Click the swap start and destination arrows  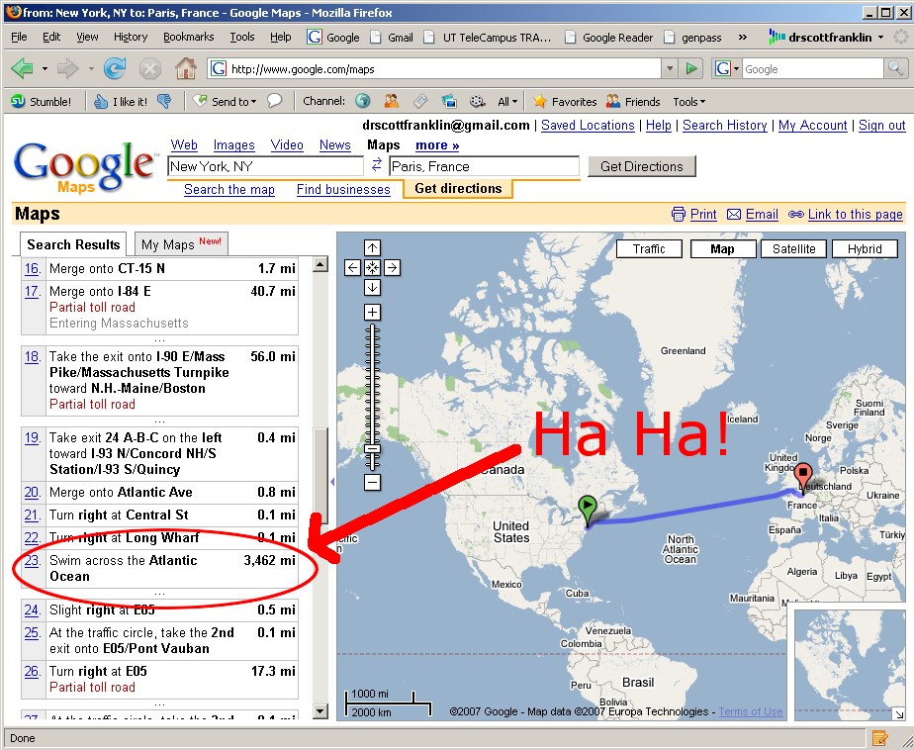coord(376,165)
